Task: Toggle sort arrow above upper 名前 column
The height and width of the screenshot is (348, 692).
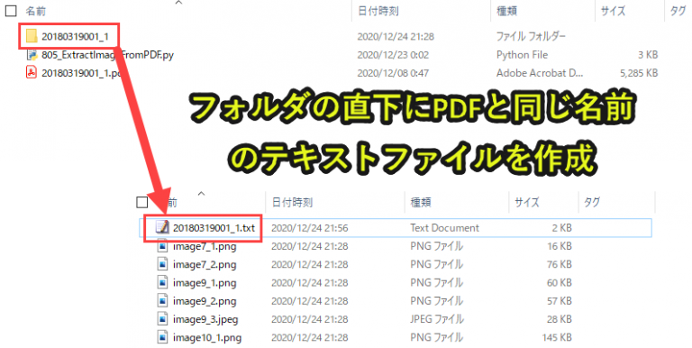Action: tap(178, 3)
